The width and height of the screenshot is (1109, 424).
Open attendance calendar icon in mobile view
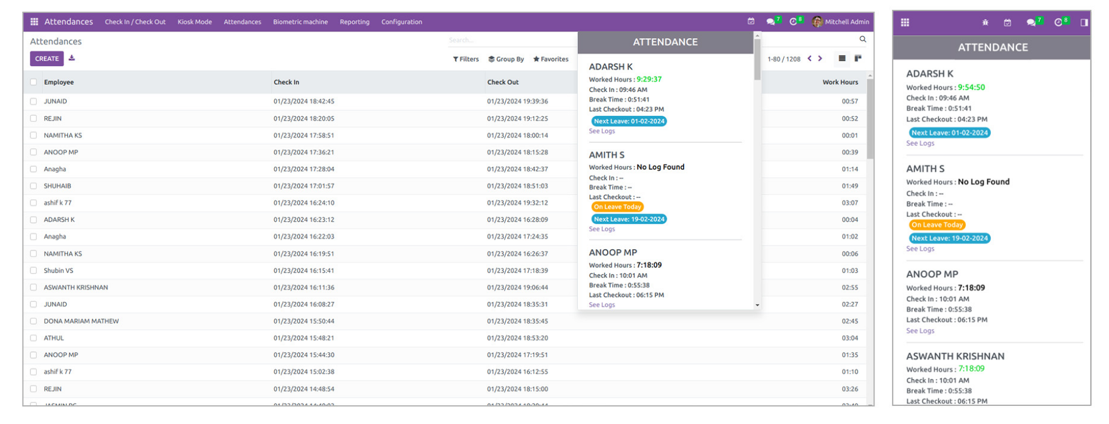(1007, 22)
